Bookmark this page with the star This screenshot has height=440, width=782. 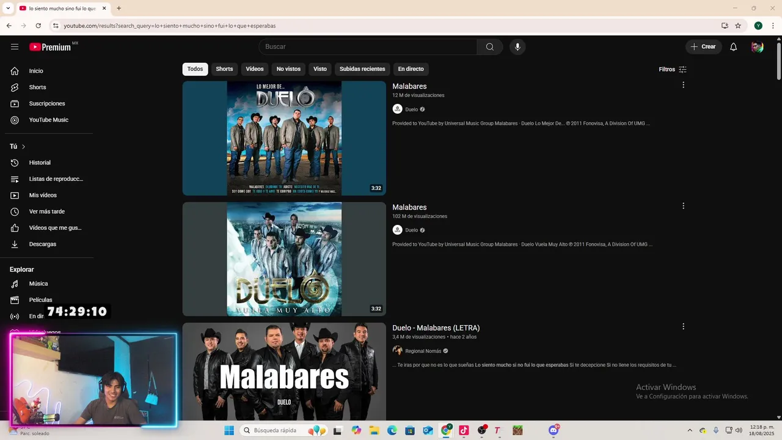[738, 26]
